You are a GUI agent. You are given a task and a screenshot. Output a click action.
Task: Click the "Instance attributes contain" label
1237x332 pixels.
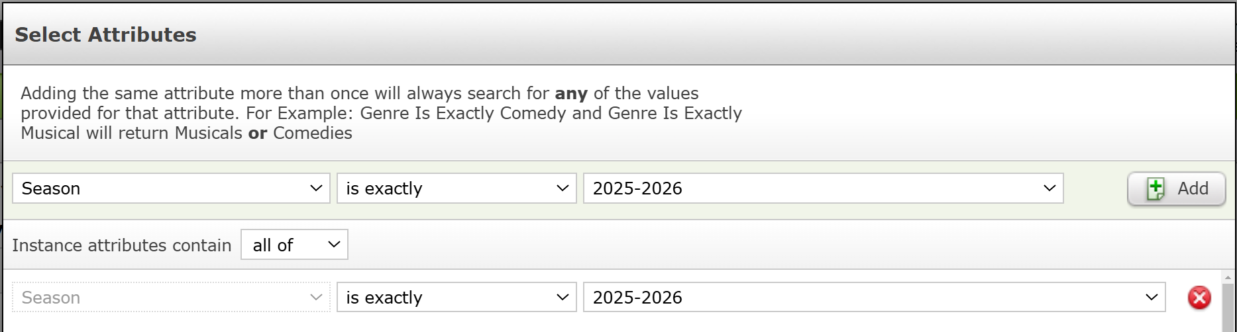(122, 245)
